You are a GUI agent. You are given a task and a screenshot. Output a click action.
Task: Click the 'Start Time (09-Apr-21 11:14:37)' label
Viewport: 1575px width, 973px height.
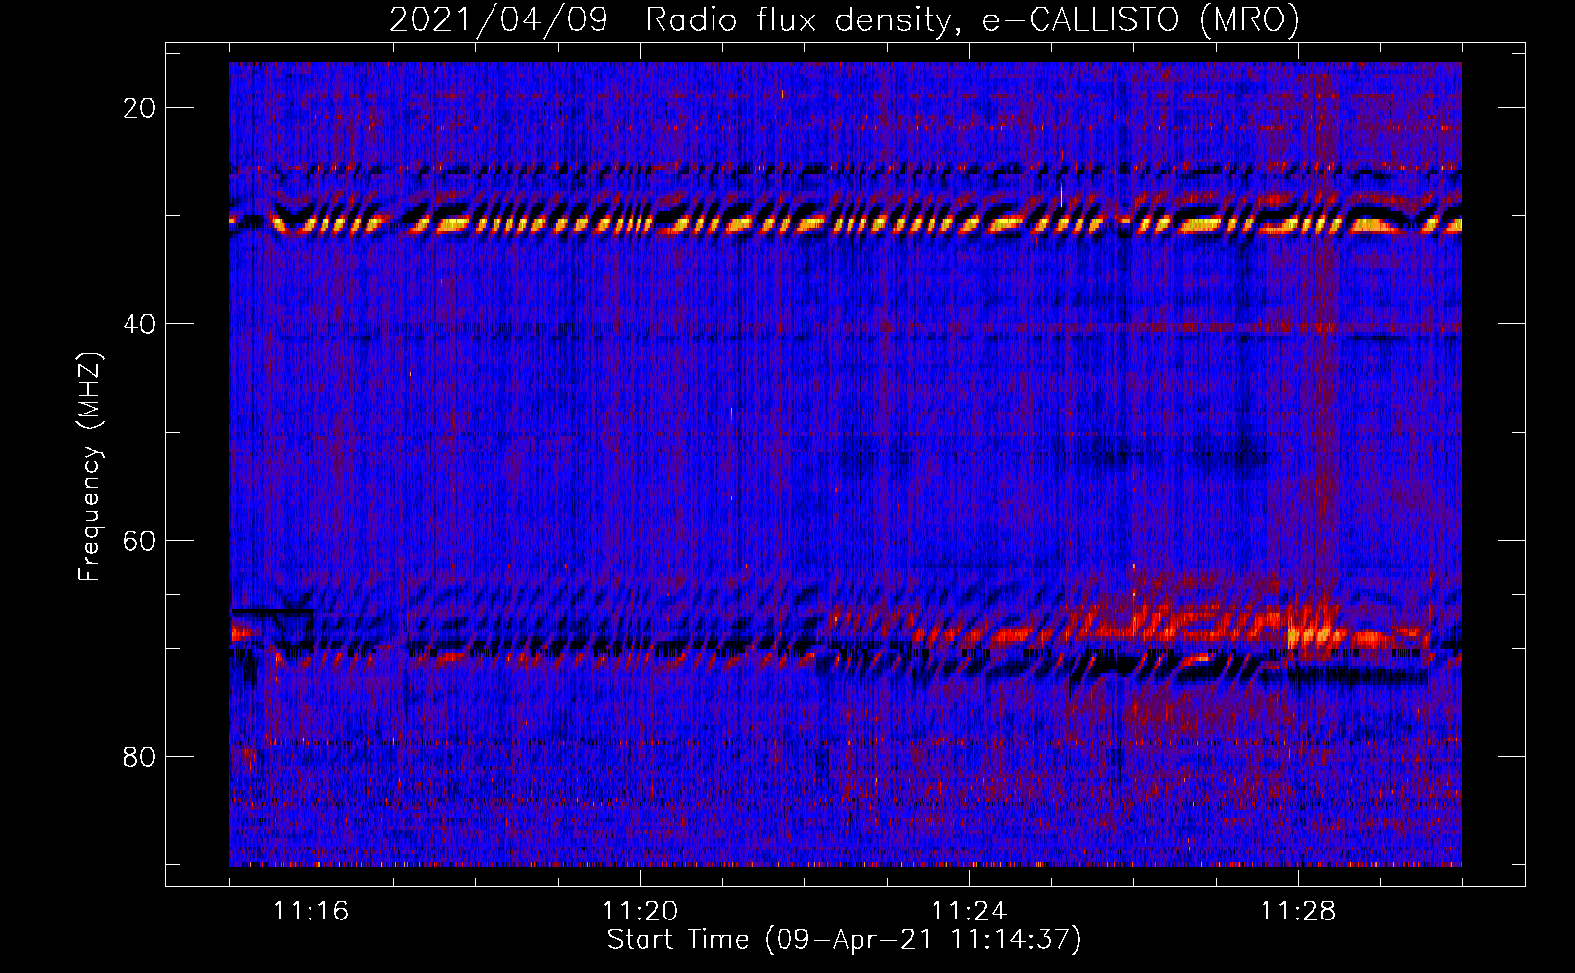click(x=844, y=940)
